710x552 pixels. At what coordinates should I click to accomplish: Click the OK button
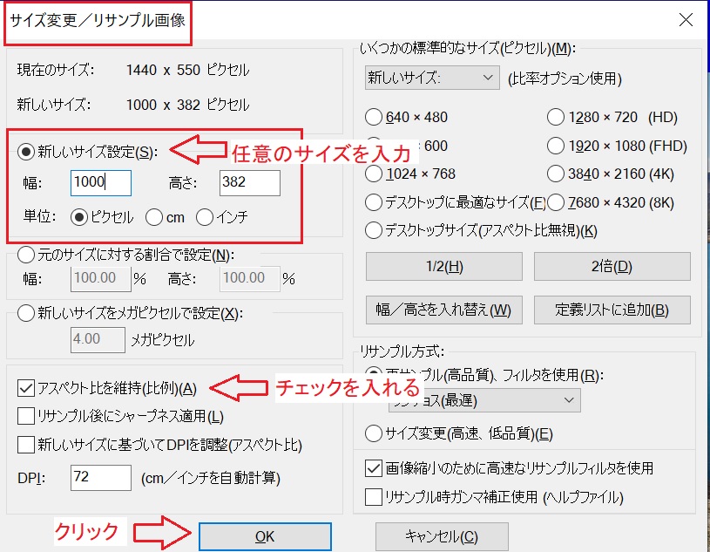point(265,535)
